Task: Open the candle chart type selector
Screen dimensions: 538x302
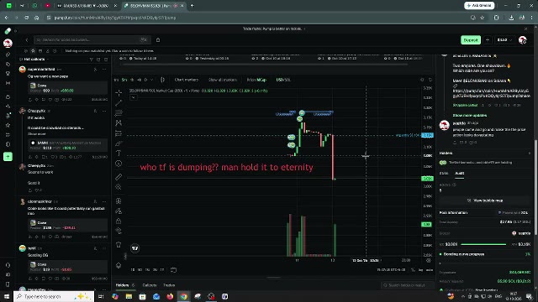Action: tap(162, 80)
